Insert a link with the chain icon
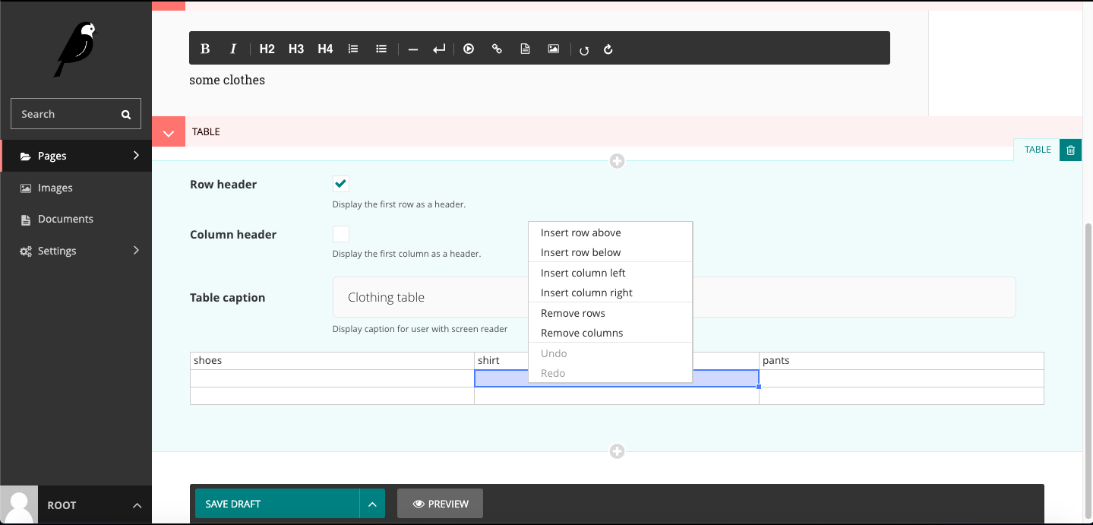 (x=497, y=49)
